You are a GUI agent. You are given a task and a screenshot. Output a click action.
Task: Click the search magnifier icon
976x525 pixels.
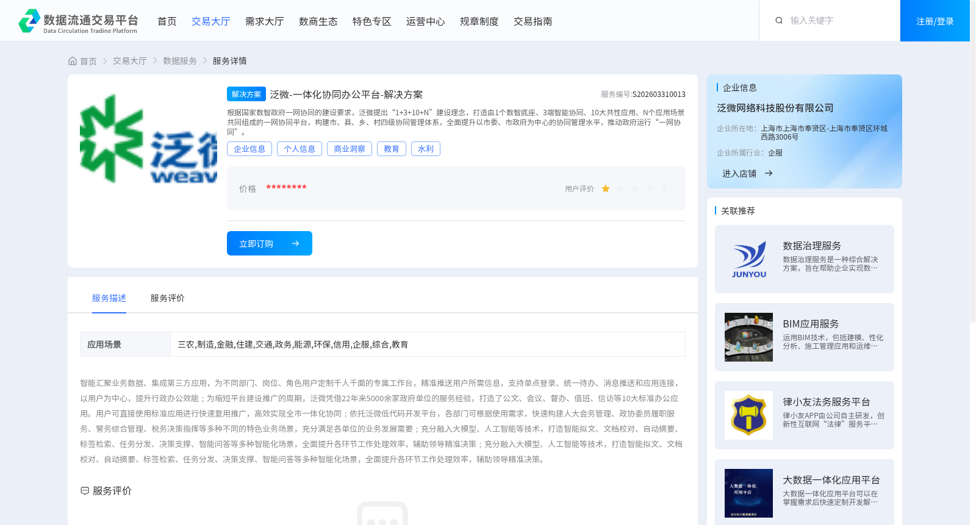point(779,21)
